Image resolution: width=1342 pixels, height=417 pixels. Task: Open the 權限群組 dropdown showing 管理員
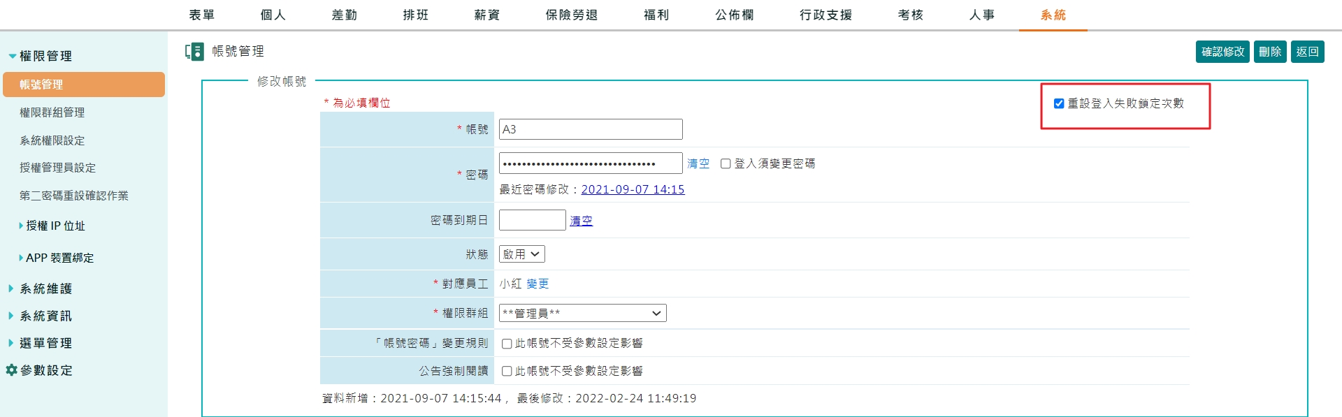(x=582, y=313)
